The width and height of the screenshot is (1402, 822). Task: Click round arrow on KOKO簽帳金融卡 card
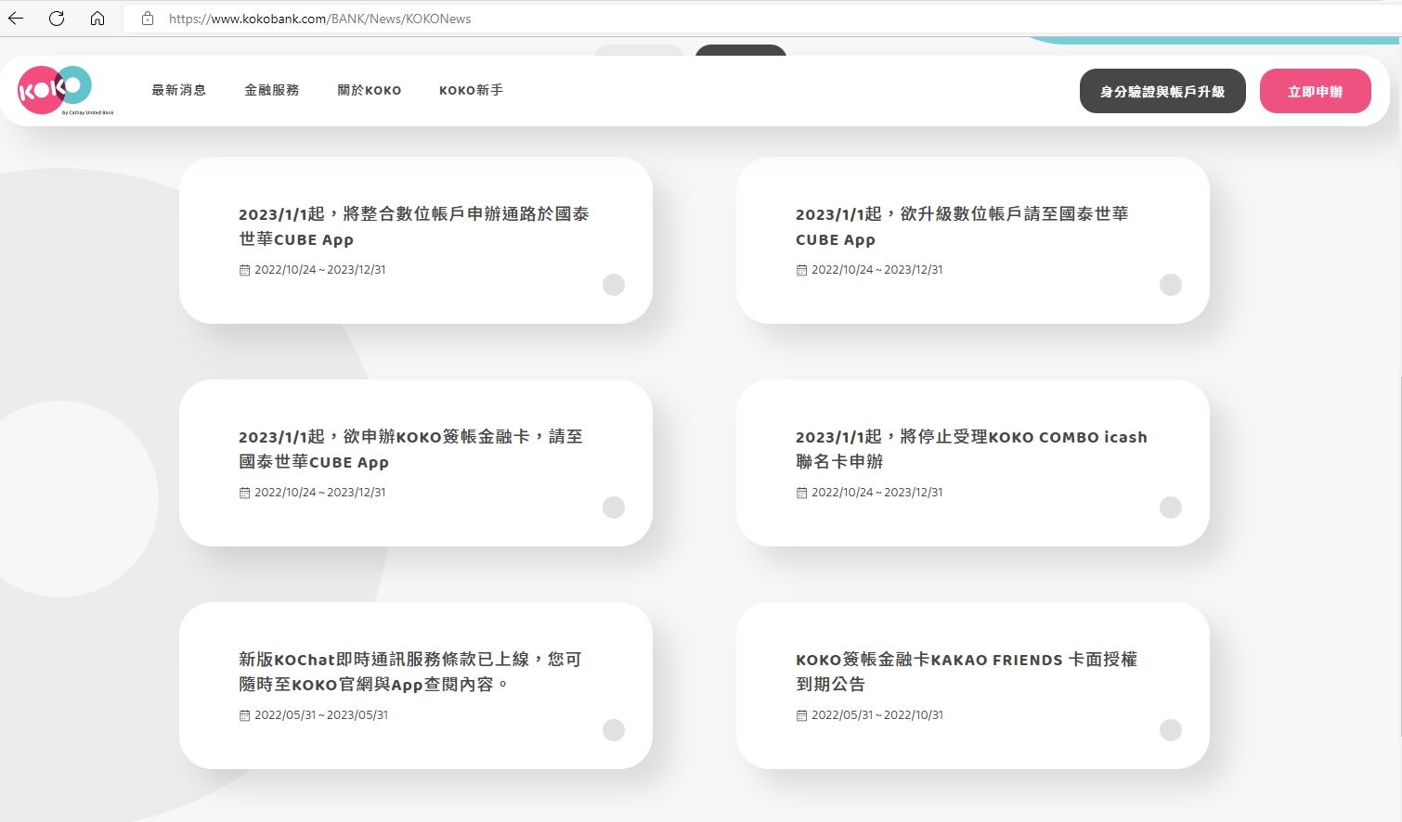pyautogui.click(x=614, y=507)
